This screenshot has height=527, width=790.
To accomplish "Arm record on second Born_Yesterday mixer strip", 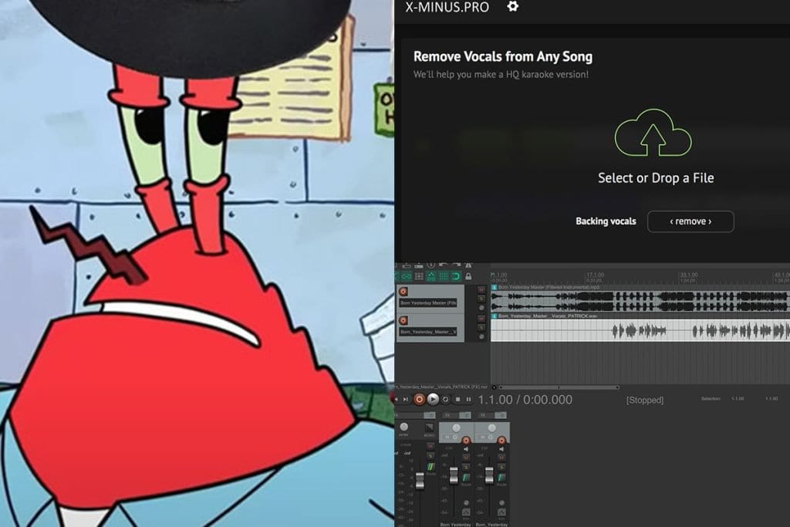I will (x=501, y=441).
